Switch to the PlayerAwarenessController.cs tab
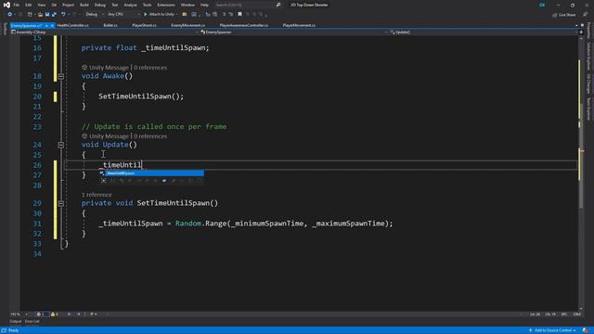This screenshot has height=334, width=594. pyautogui.click(x=243, y=25)
